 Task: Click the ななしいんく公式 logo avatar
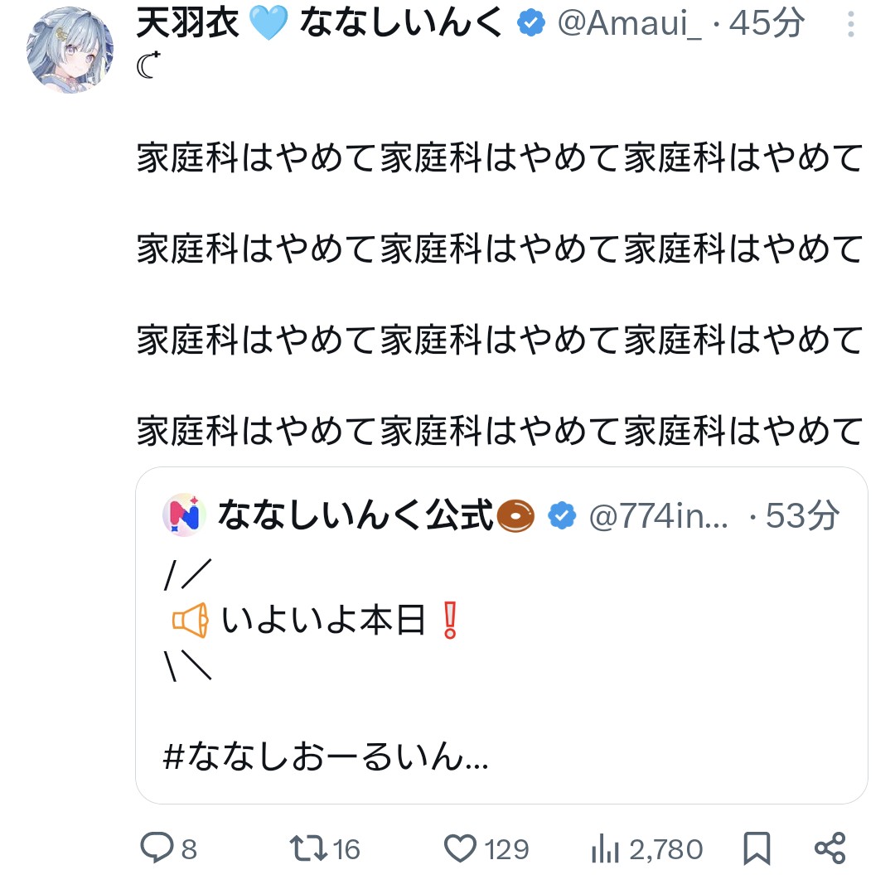(183, 515)
